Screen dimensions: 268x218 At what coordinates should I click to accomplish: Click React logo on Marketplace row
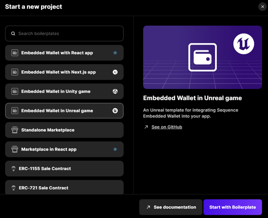click(115, 149)
